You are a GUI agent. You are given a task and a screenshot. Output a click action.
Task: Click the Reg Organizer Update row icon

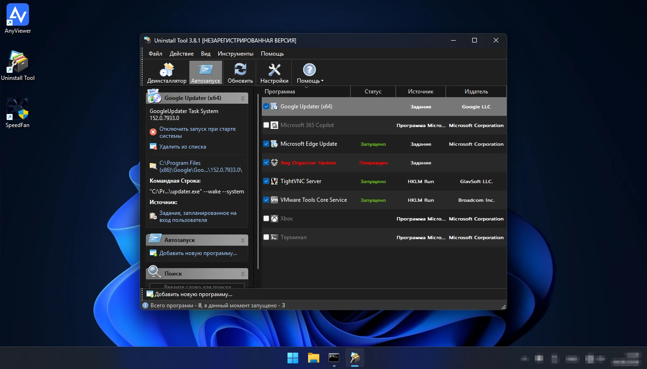coord(274,163)
